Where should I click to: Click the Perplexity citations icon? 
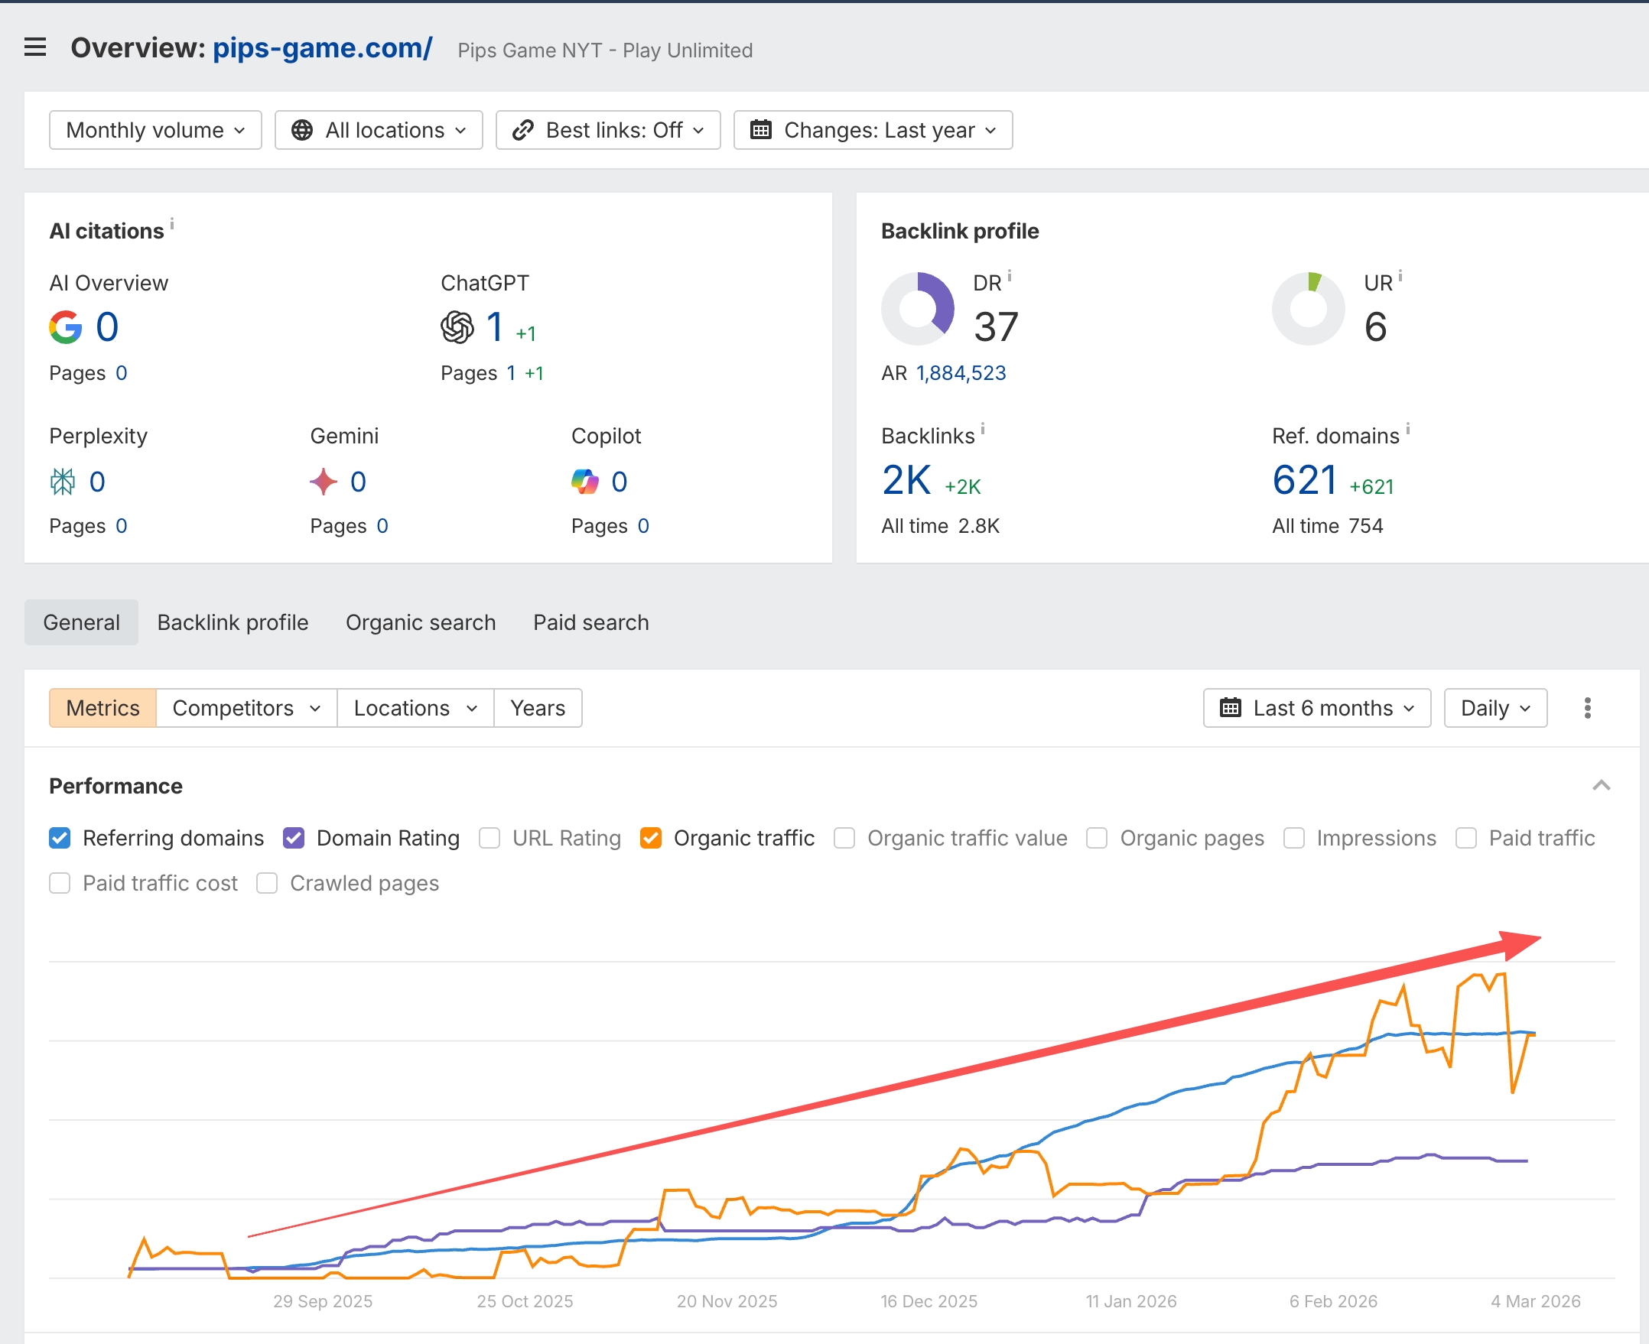point(63,482)
